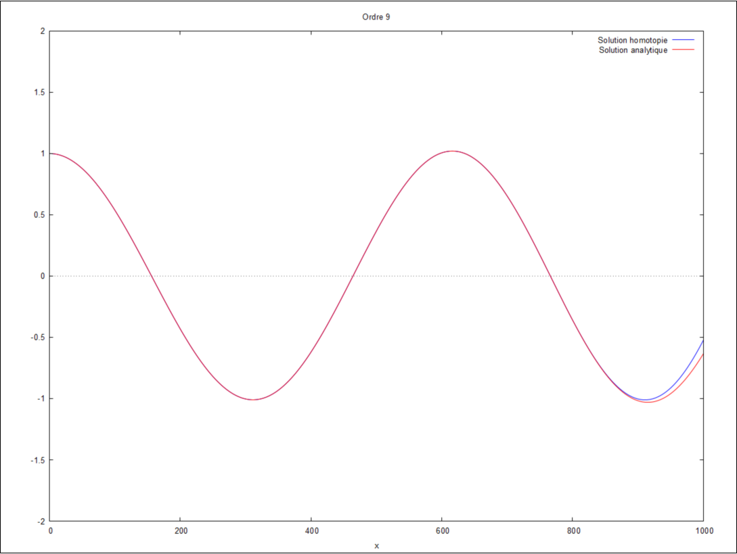Click the 'Solution analytique' legend label
Viewport: 737px width, 554px height.
(x=633, y=50)
